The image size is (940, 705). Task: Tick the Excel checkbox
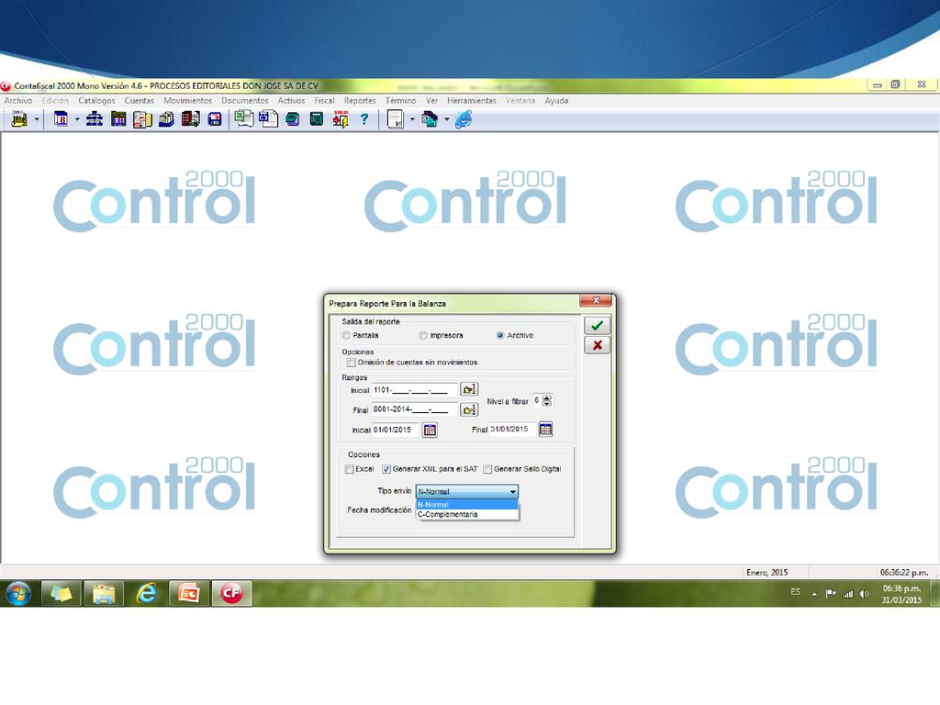350,469
